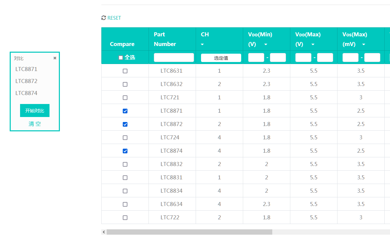This screenshot has width=390, height=246.
Task: Uncheck the LTC8871 compare checkbox
Action: pyautogui.click(x=125, y=111)
